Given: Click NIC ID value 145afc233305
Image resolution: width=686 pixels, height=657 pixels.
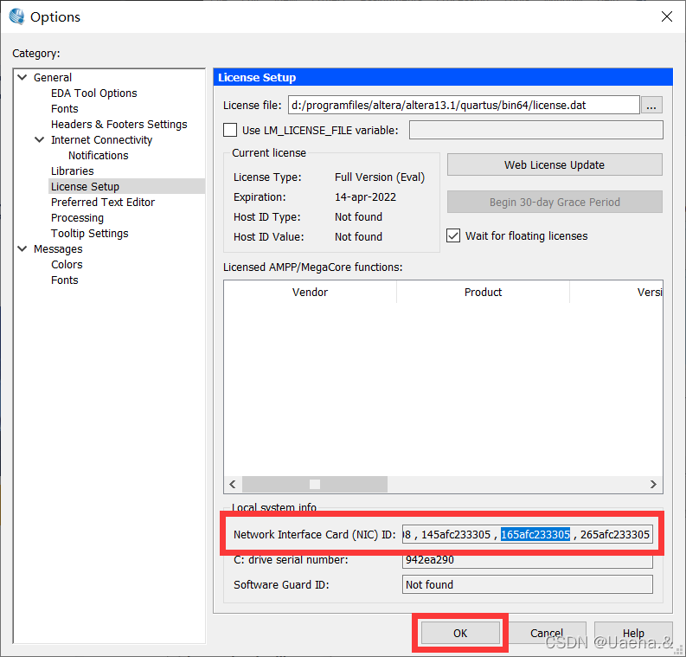Looking at the screenshot, I should coord(455,534).
